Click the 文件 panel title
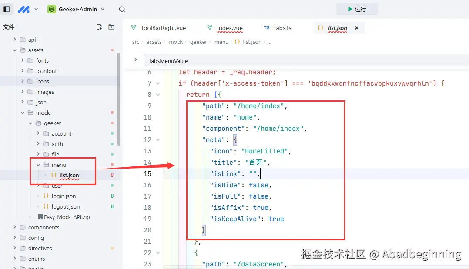 [9, 27]
